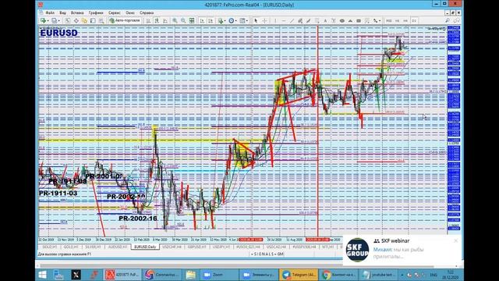Tile chart windows using toolbar icon

192,21
